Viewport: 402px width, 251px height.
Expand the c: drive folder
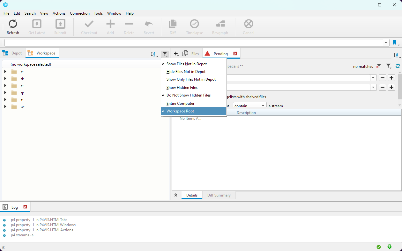tap(5, 72)
